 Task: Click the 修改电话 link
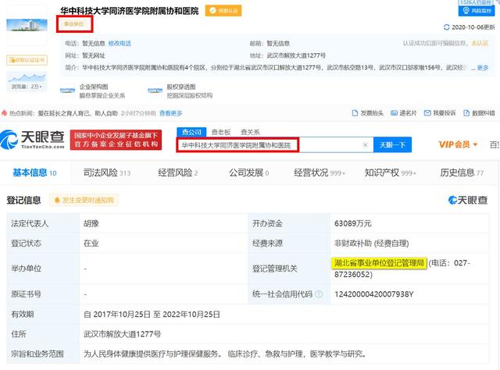pos(120,44)
